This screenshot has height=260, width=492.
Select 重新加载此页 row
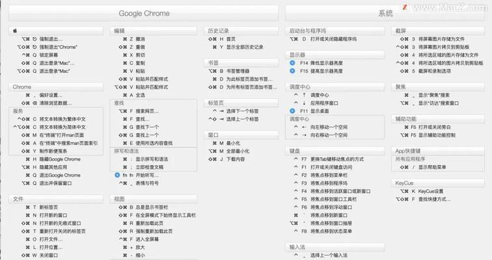(x=143, y=223)
